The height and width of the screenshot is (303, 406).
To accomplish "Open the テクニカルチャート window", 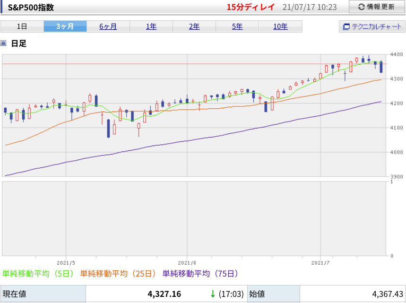I will 372,26.
